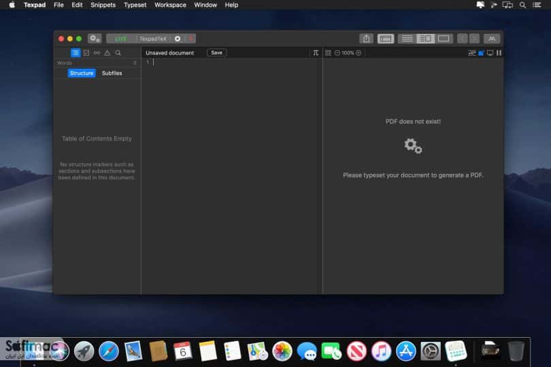Click the share button in the toolbar
Viewport: 551px width, 367px height.
pyautogui.click(x=366, y=39)
